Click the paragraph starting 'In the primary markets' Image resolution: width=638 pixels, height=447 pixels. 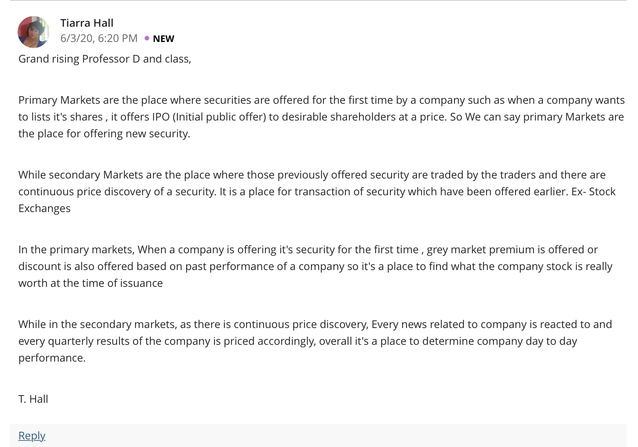coord(316,266)
